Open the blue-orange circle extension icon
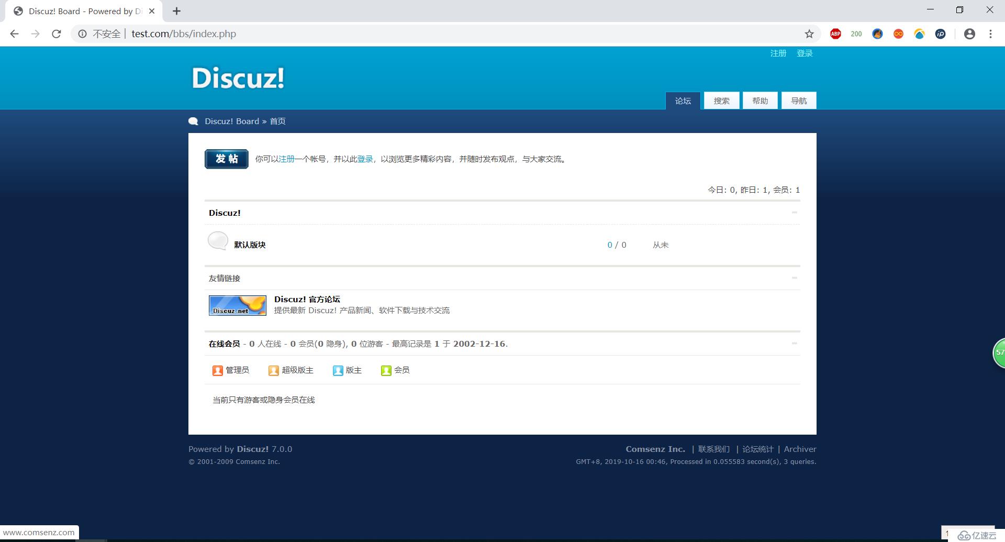 (x=877, y=34)
